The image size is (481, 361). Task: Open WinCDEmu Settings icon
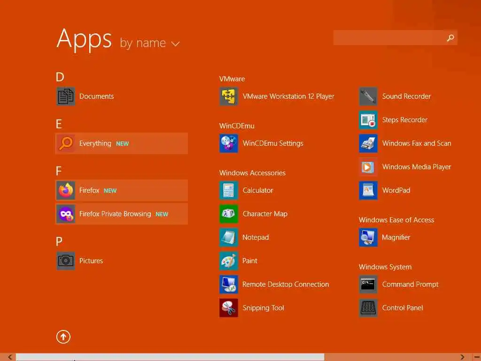229,143
